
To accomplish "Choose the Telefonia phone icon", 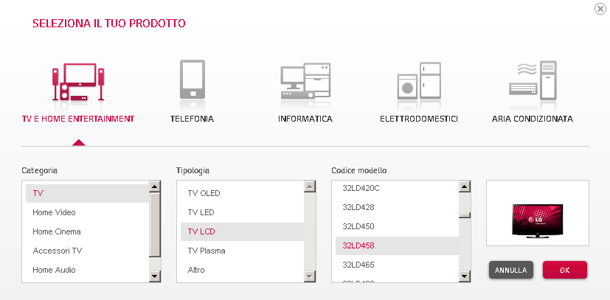I will (193, 80).
